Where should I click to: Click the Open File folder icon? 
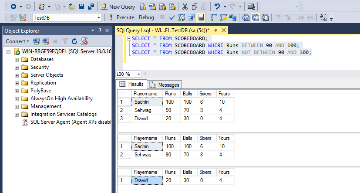pyautogui.click(x=71, y=7)
